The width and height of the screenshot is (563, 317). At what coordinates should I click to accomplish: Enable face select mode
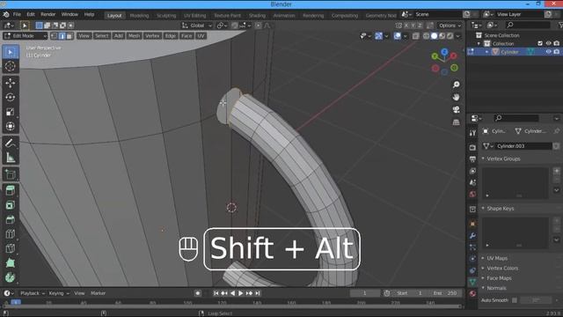pos(69,36)
